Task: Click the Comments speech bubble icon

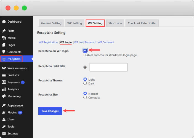Action: tap(4, 52)
